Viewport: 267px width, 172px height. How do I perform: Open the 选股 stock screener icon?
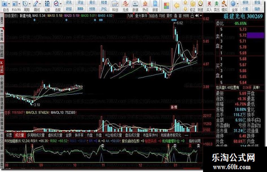(56, 4)
